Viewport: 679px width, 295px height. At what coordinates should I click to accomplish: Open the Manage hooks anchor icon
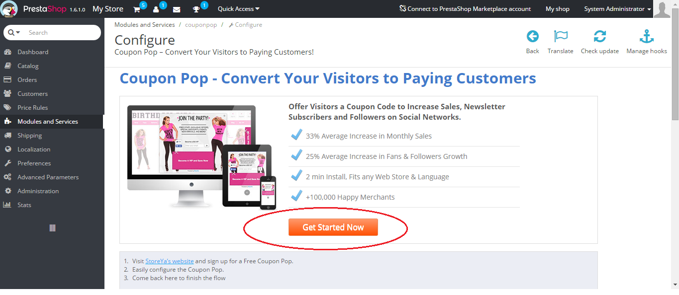[647, 36]
